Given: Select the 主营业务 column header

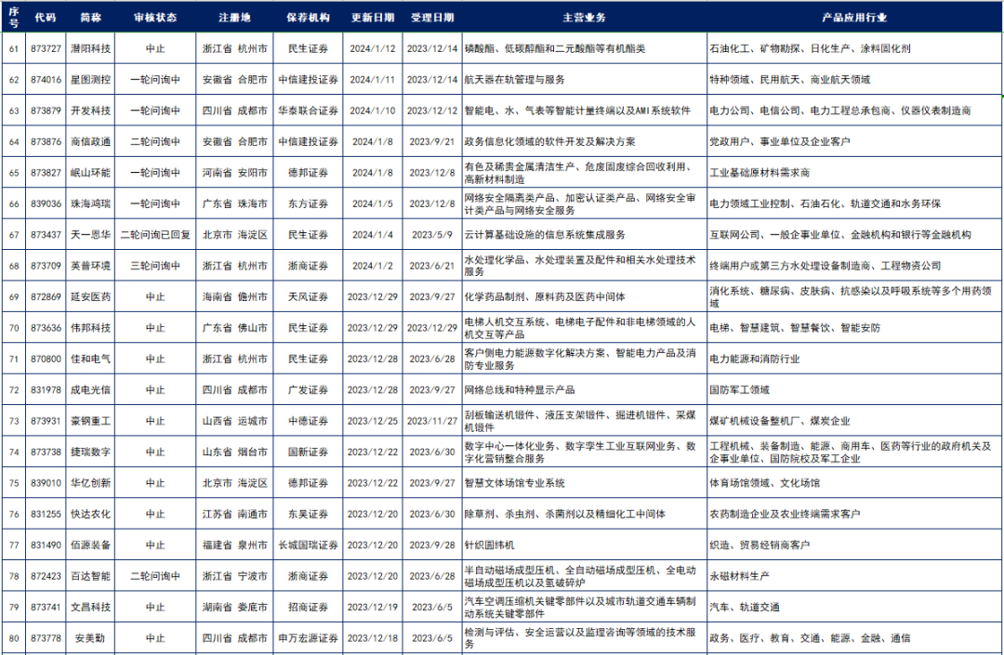Looking at the screenshot, I should 584,18.
